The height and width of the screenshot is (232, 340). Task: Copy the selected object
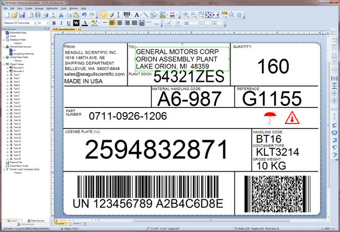(x=68, y=15)
